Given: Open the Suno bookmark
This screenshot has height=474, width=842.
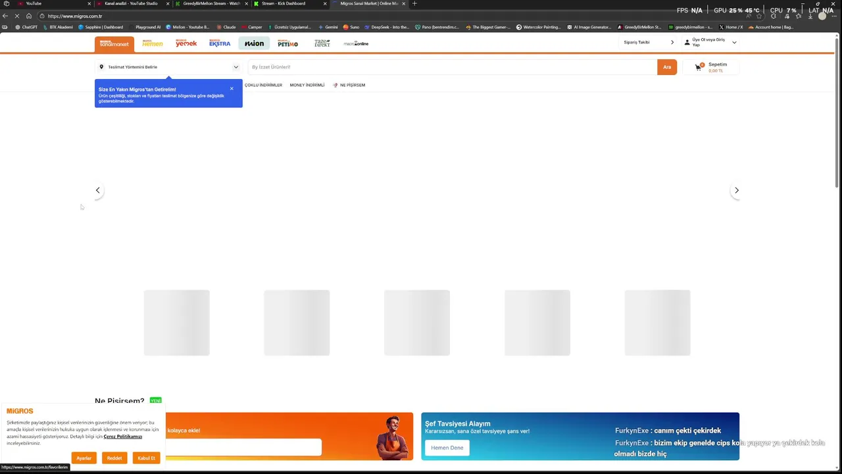Looking at the screenshot, I should (351, 27).
